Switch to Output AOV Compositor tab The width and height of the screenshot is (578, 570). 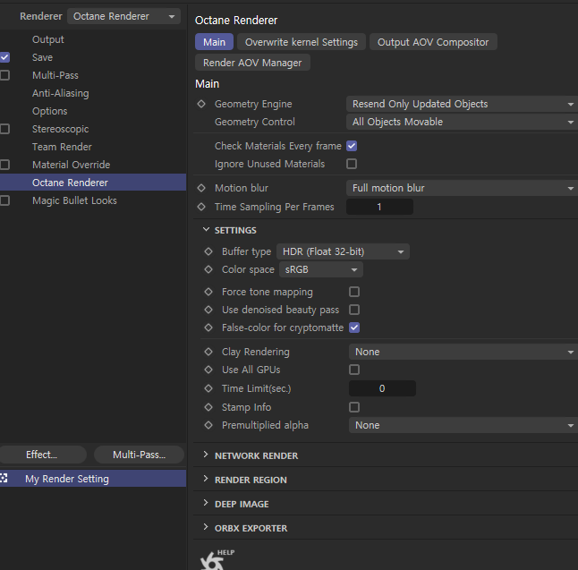[x=433, y=42]
